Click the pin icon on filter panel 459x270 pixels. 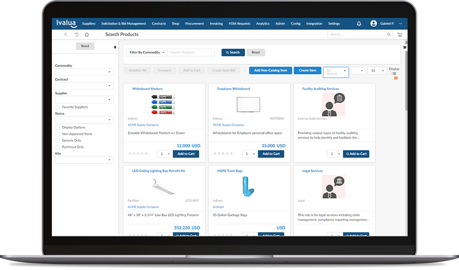click(115, 47)
